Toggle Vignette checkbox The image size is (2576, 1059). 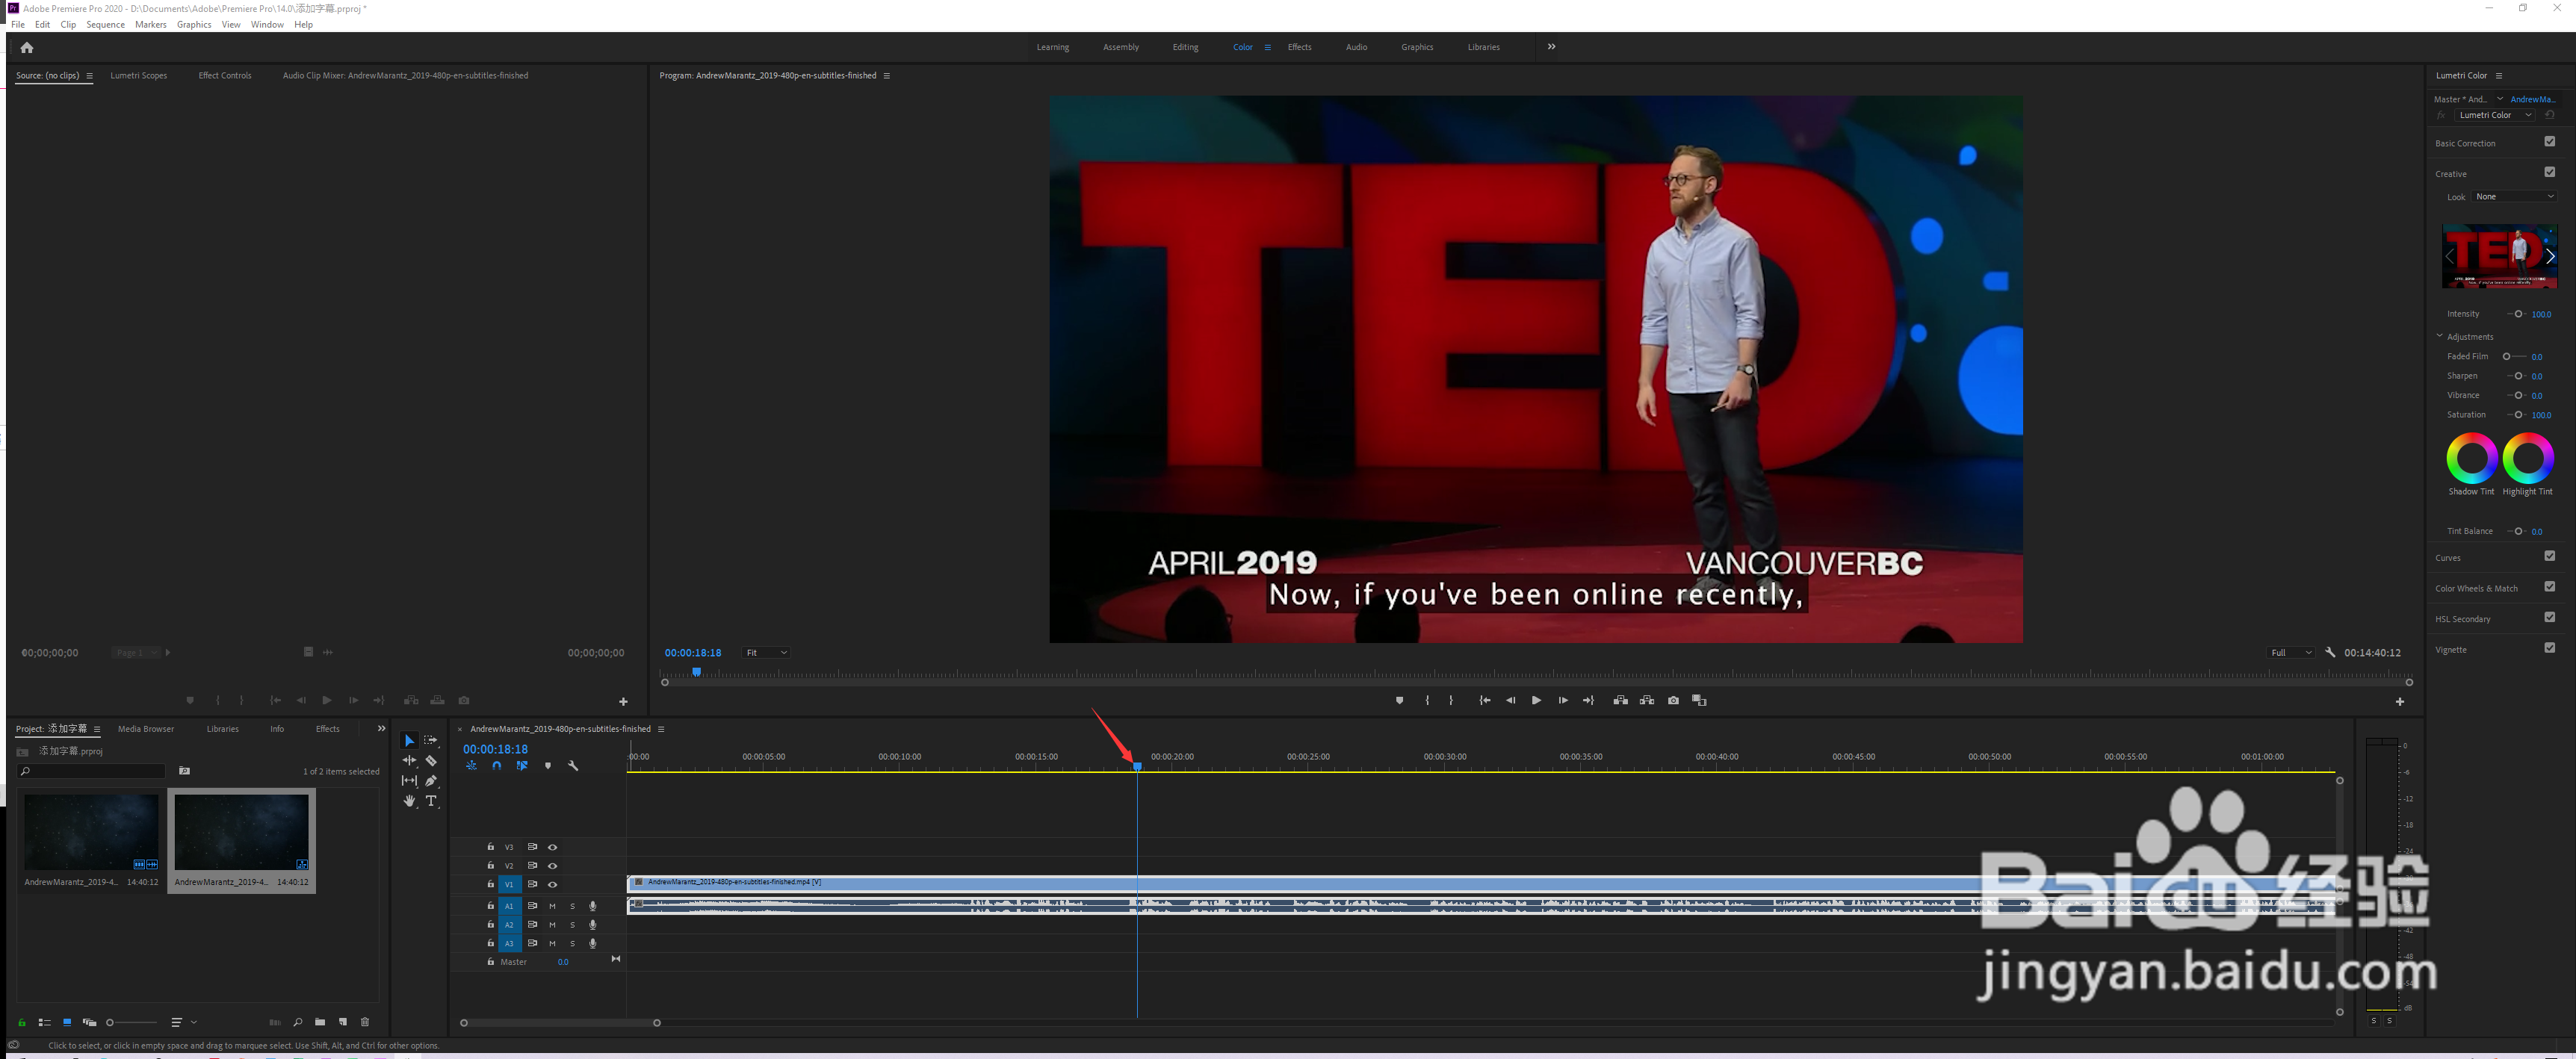click(2549, 648)
